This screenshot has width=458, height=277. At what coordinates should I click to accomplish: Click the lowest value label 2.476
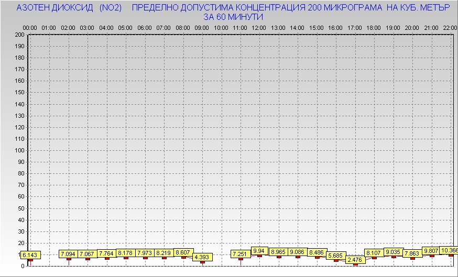click(355, 260)
